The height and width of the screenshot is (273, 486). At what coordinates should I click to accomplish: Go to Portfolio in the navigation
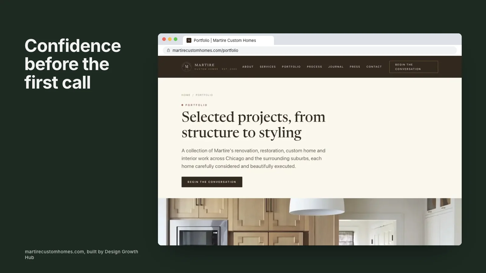pyautogui.click(x=291, y=67)
